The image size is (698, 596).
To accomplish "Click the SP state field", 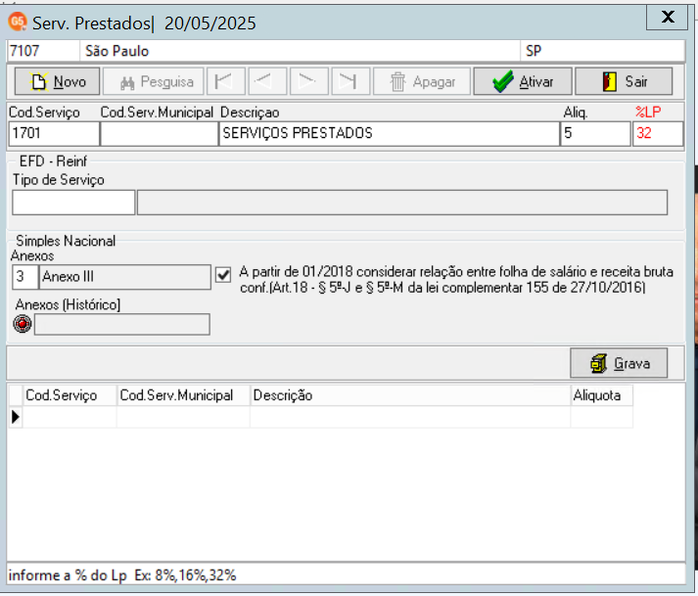I will tap(603, 51).
